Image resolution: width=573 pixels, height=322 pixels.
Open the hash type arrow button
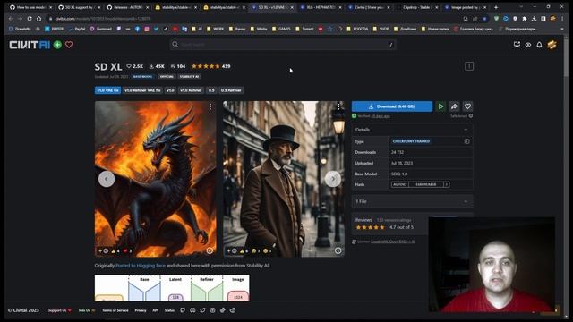pos(446,184)
